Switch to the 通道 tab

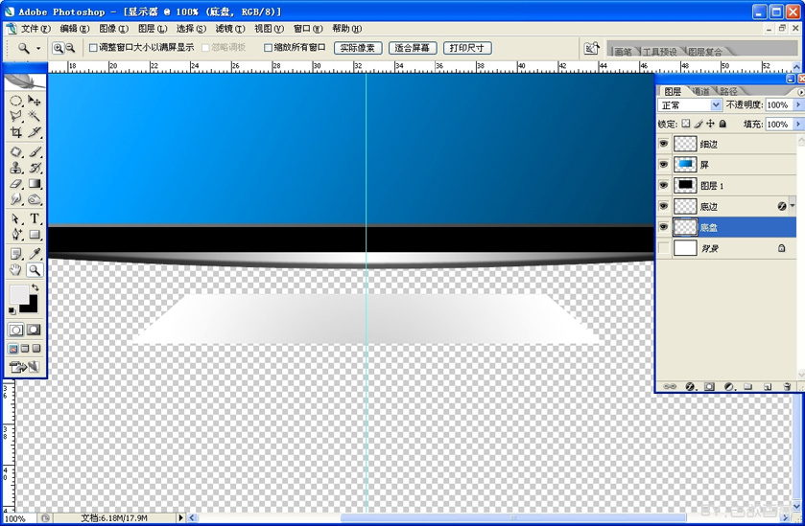(701, 91)
